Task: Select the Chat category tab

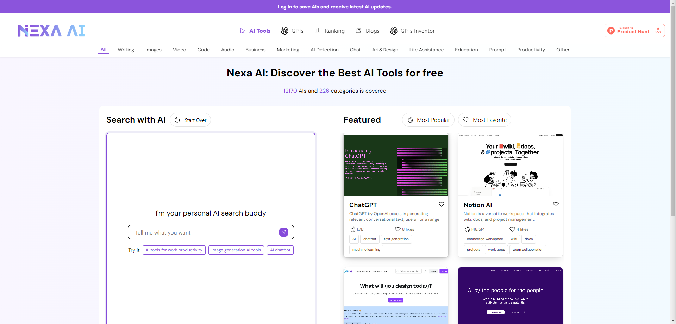Action: point(355,50)
